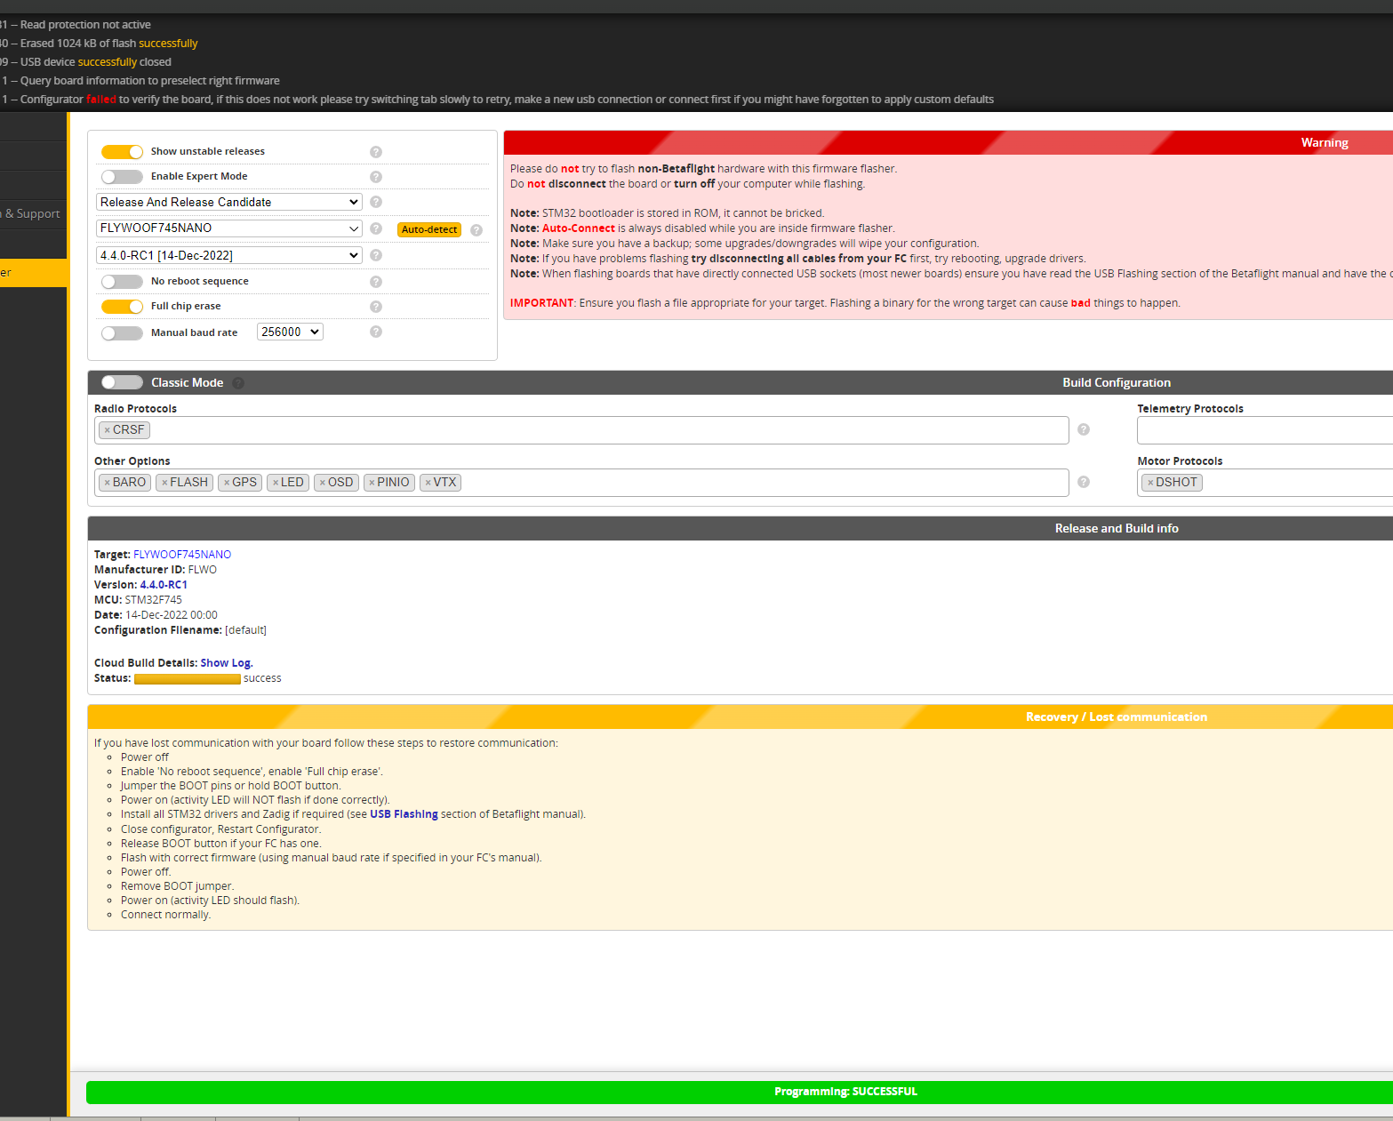Select the highlighted yellow sidebar tab
This screenshot has height=1121, width=1393.
34,273
